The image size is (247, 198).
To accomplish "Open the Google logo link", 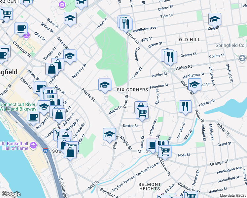I will pyautogui.click(x=11, y=194).
